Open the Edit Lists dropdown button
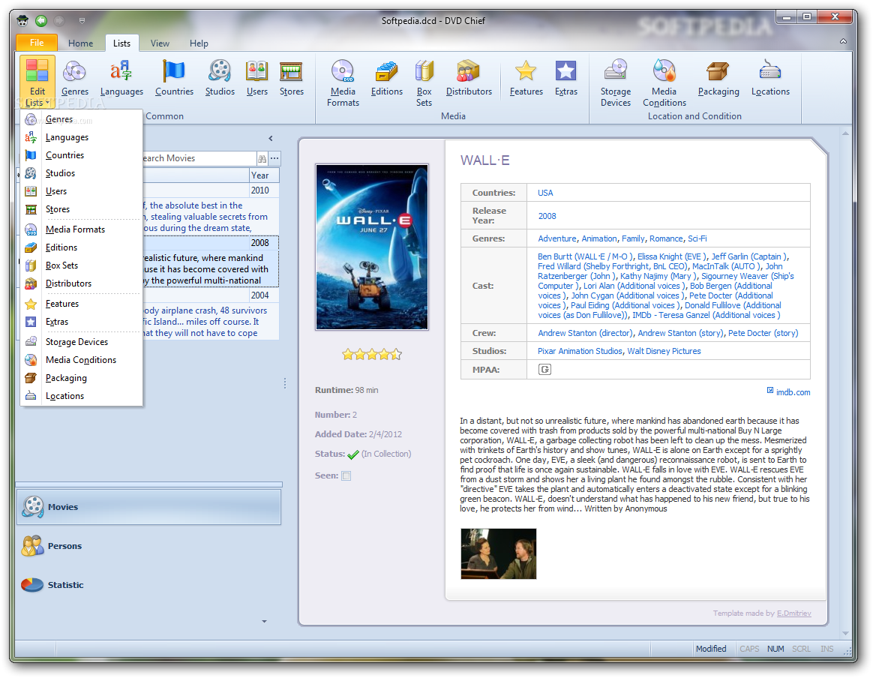Image resolution: width=873 pixels, height=678 pixels. click(37, 82)
